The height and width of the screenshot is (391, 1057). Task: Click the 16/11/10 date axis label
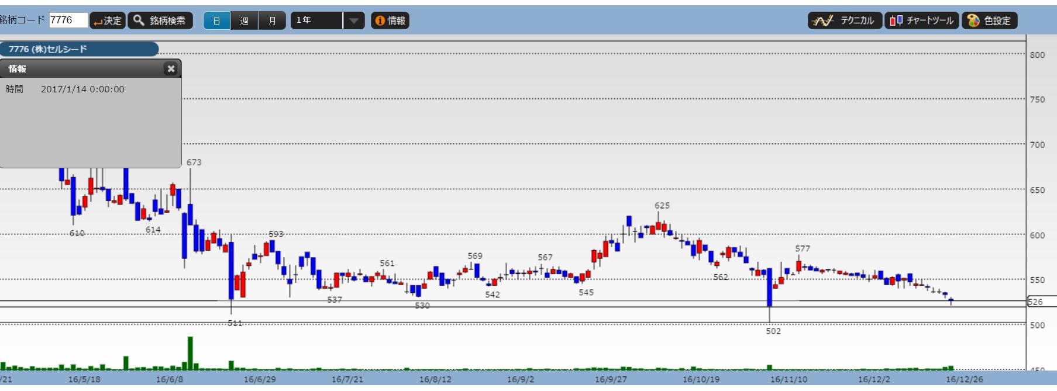[x=789, y=380]
